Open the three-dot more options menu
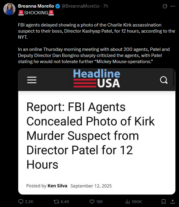Screen dimensions: 179x207 (173, 6)
